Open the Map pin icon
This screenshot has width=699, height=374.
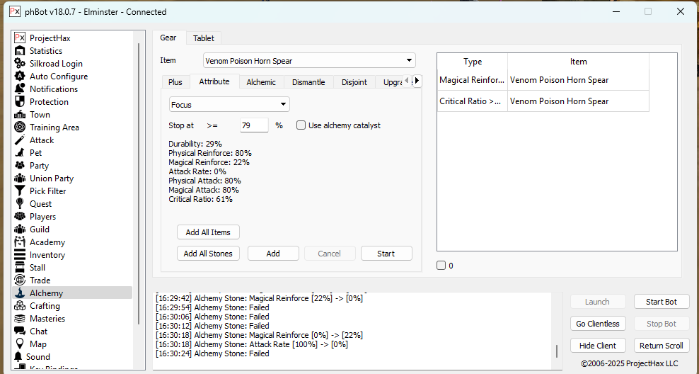20,344
